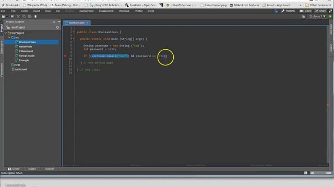Click the Delete trash toolbar icon
This screenshot has height=187, width=334.
coord(35,16)
